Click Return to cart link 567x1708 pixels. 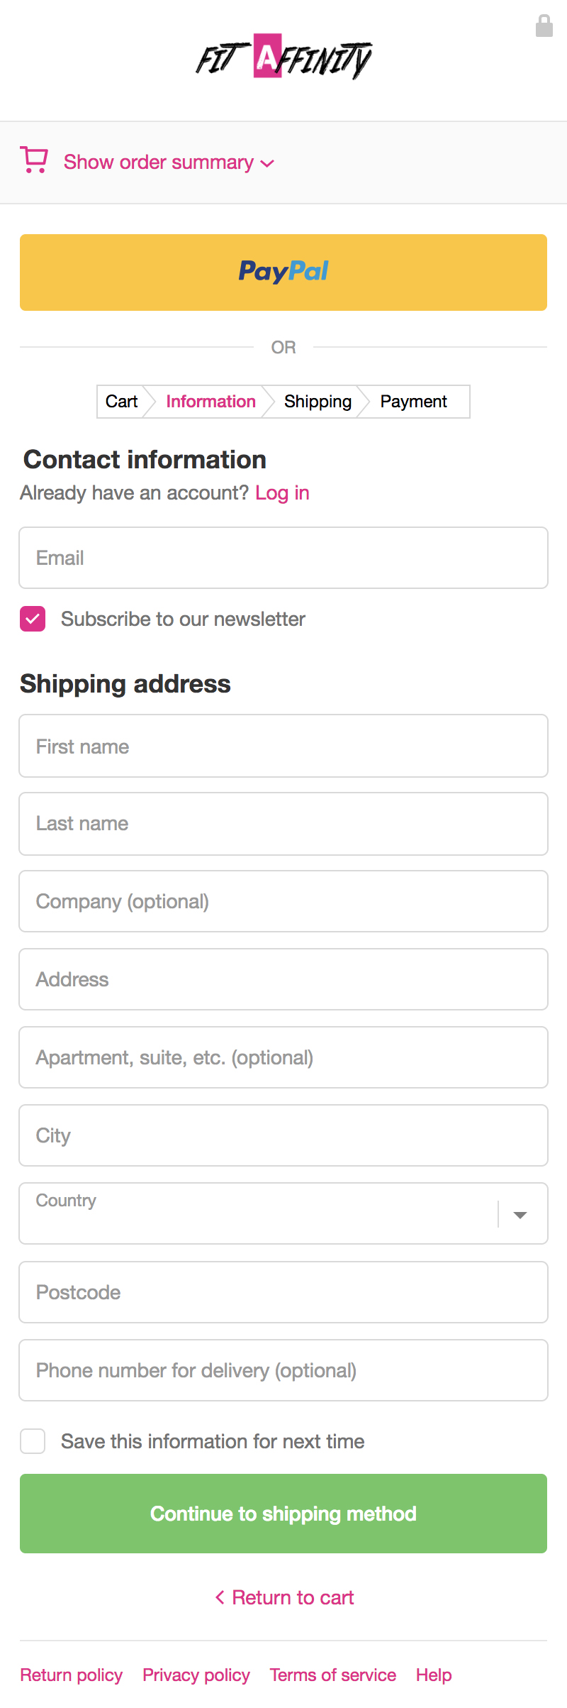[x=284, y=1597]
